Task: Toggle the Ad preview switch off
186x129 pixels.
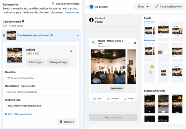Action: pos(90,7)
